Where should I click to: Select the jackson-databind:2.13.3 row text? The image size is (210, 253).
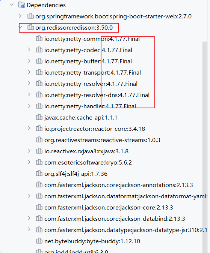(115, 219)
